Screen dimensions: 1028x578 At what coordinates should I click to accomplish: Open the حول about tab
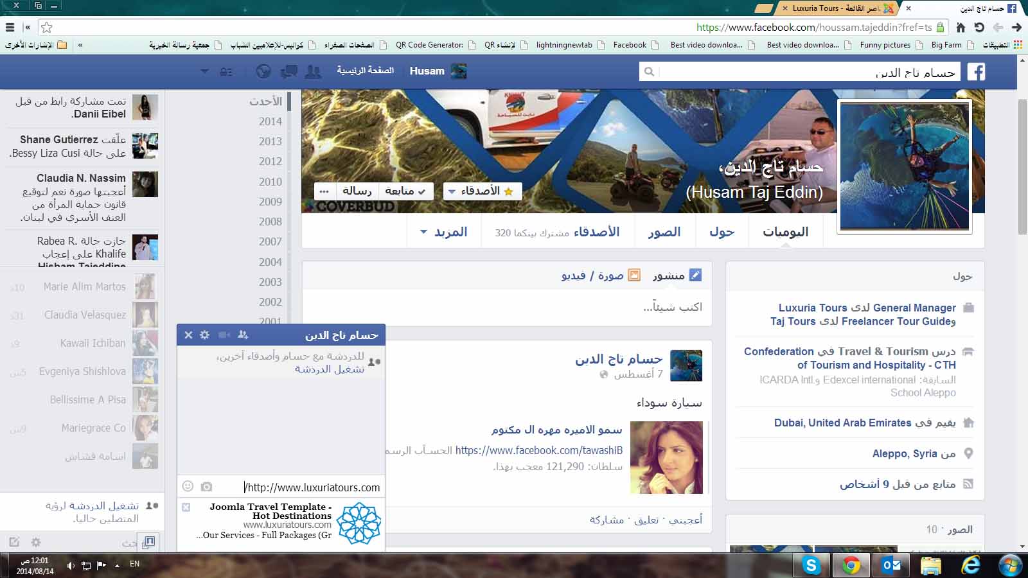(x=722, y=232)
